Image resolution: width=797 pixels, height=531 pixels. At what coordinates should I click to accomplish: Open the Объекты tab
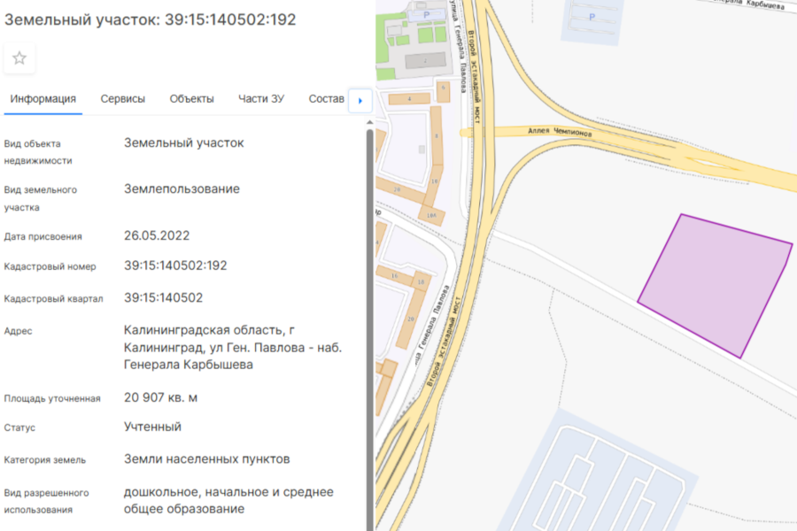(191, 99)
